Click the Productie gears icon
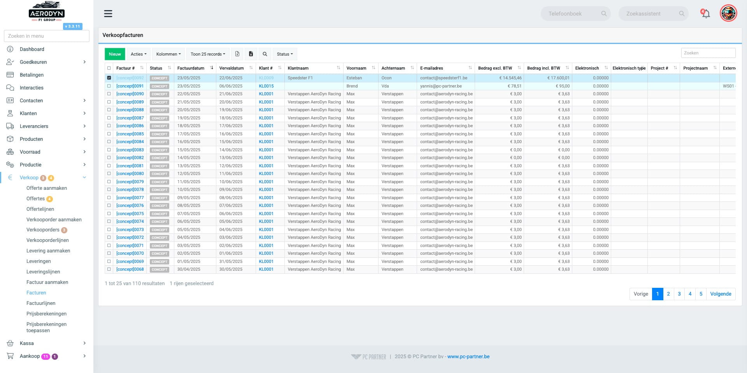Screen dimensions: 747x373 click(x=11, y=165)
